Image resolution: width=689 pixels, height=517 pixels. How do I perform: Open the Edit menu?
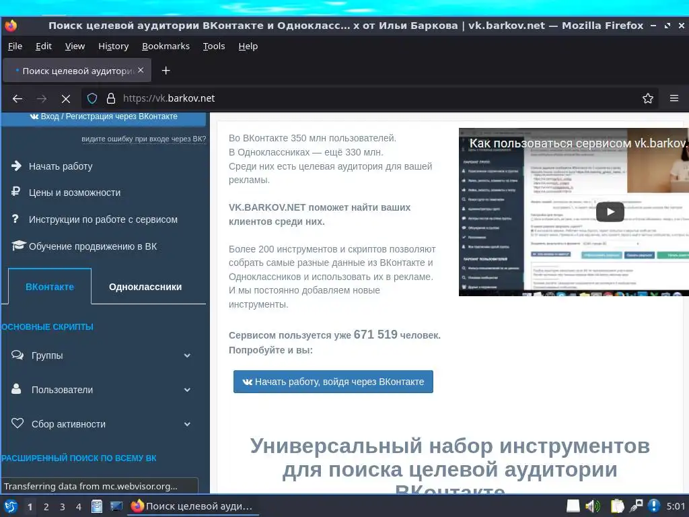click(44, 46)
